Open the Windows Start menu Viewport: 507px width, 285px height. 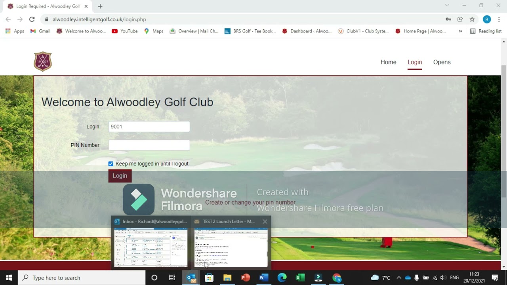9,277
